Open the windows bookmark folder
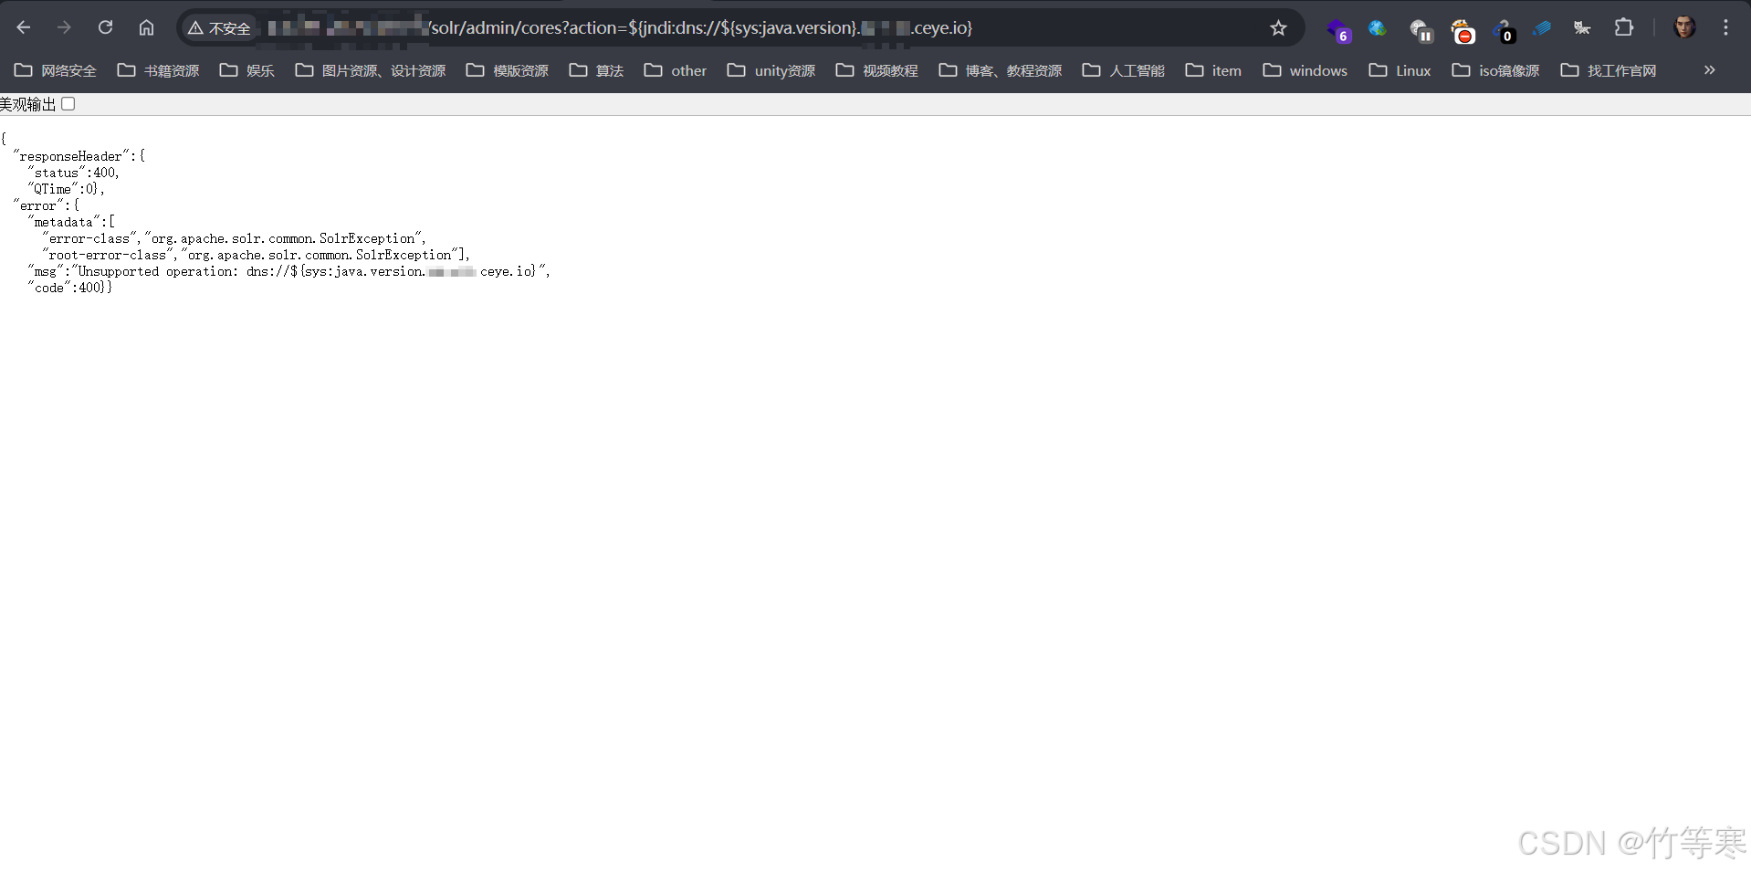 1305,70
